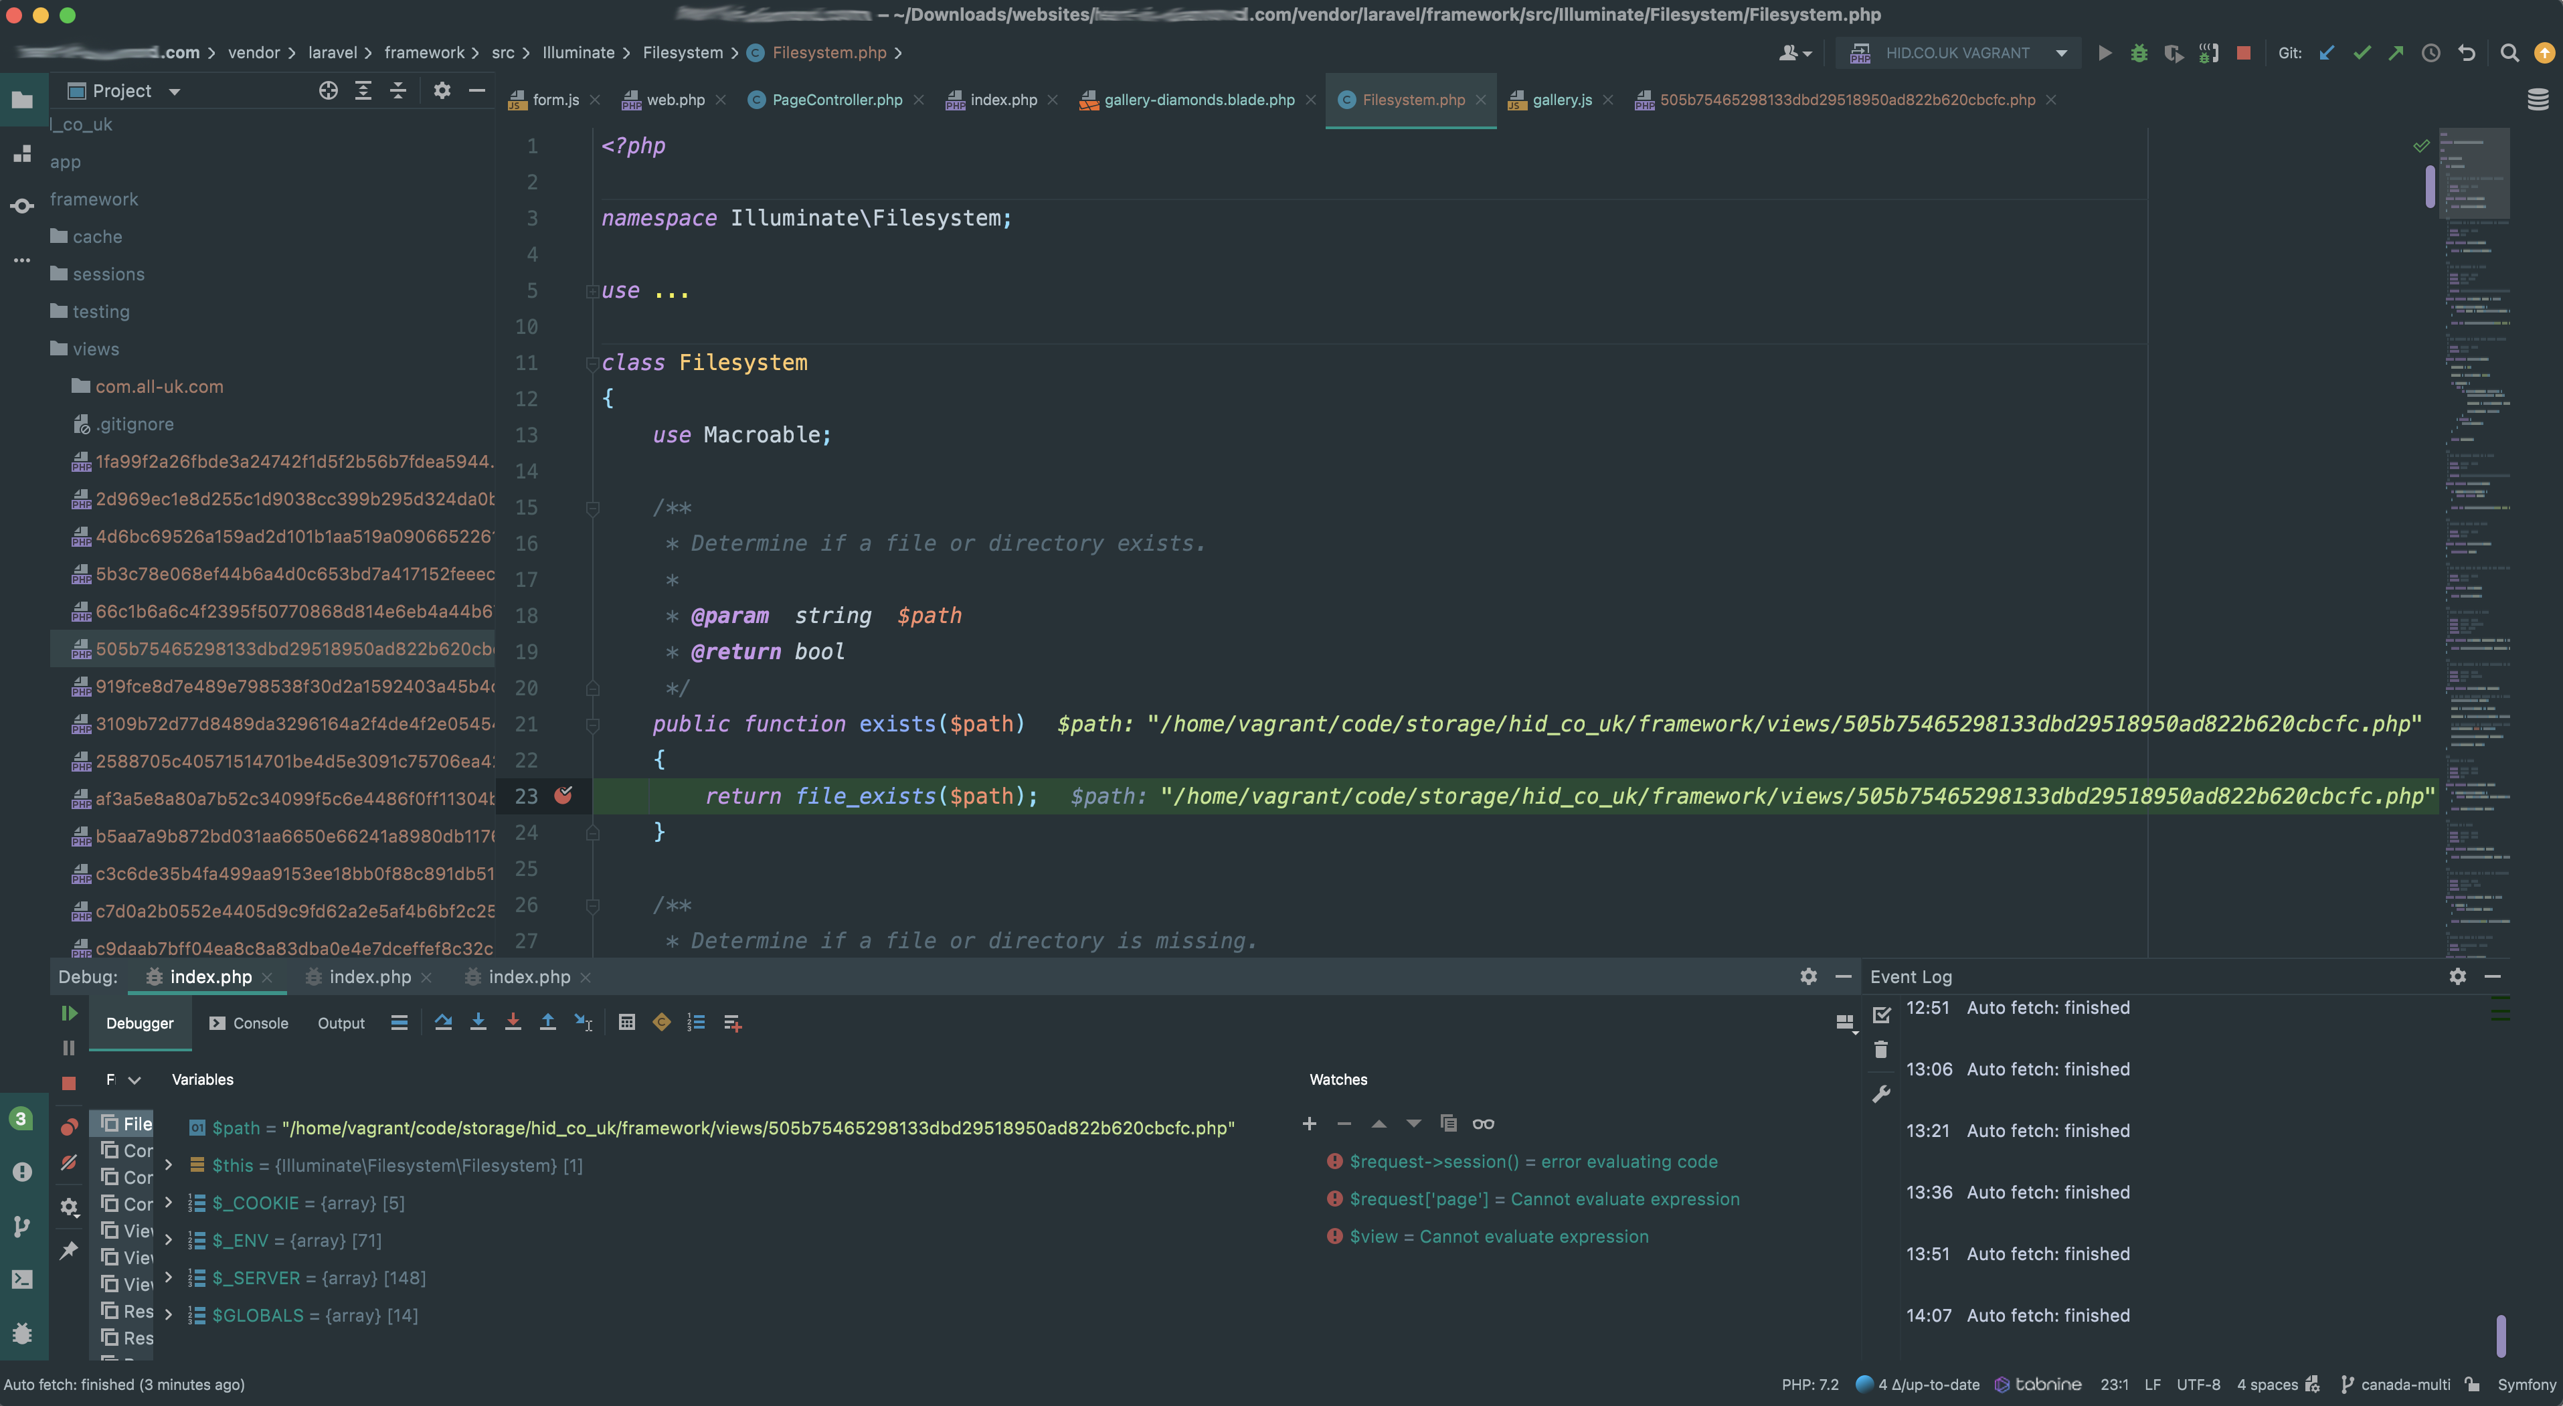
Task: Commit changes with Git green checkmark
Action: pyautogui.click(x=2361, y=53)
